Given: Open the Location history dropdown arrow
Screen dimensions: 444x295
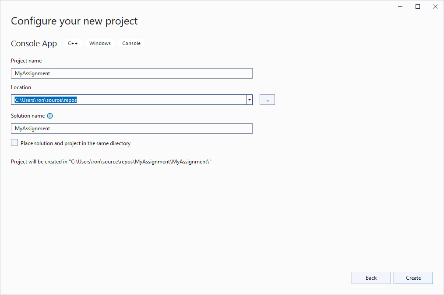Looking at the screenshot, I should (249, 100).
